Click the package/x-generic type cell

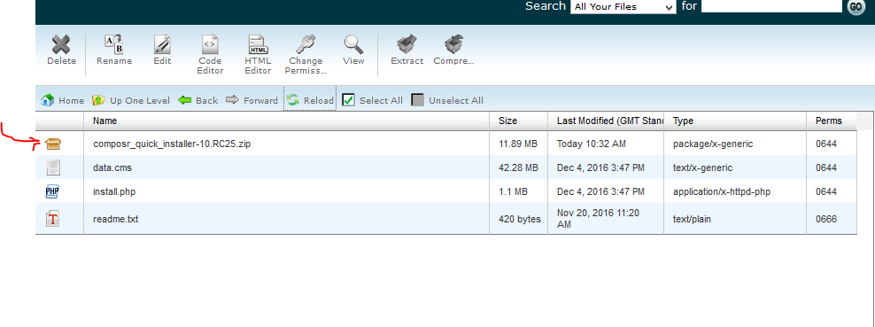[x=713, y=144]
